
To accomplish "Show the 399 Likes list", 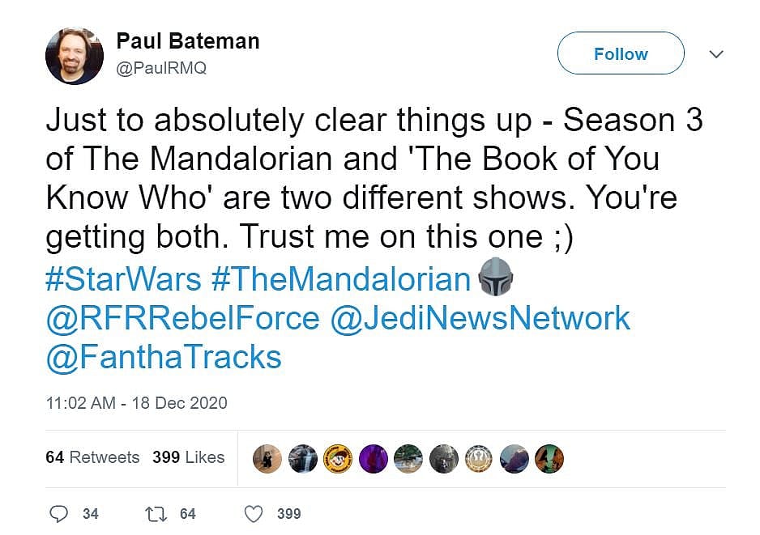I will pos(188,457).
